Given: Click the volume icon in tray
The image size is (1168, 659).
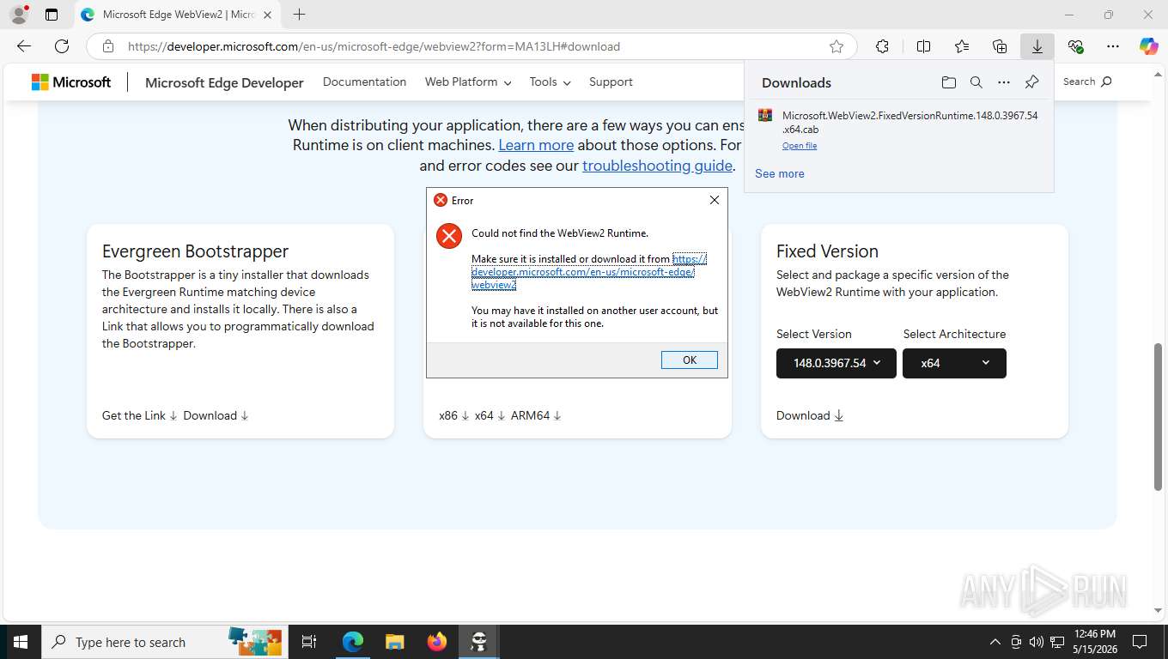Looking at the screenshot, I should (1037, 642).
